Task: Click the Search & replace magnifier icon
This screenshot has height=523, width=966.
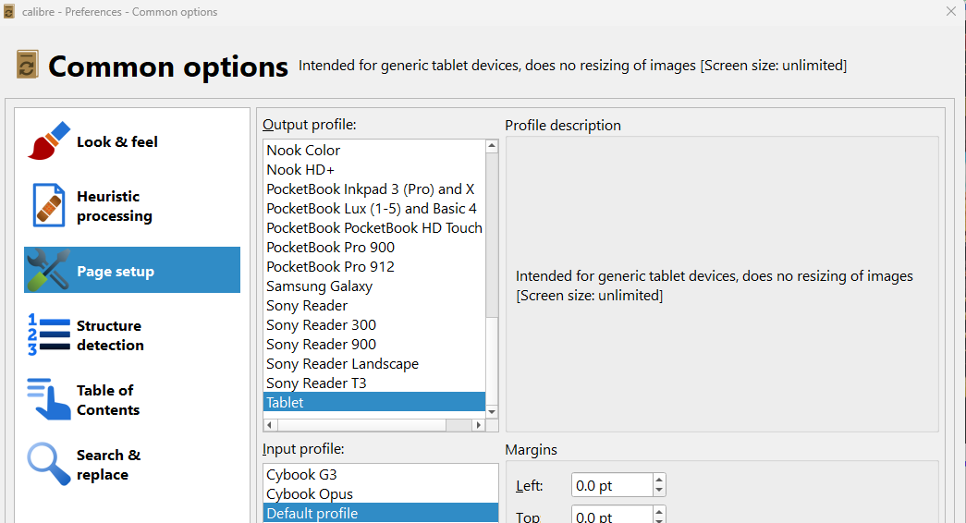Action: click(49, 464)
